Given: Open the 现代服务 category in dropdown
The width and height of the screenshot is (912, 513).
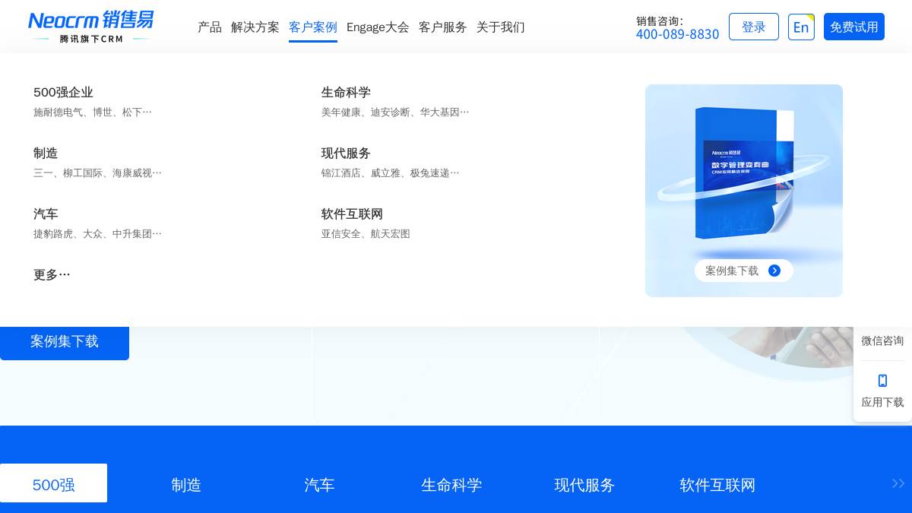Looking at the screenshot, I should [346, 153].
